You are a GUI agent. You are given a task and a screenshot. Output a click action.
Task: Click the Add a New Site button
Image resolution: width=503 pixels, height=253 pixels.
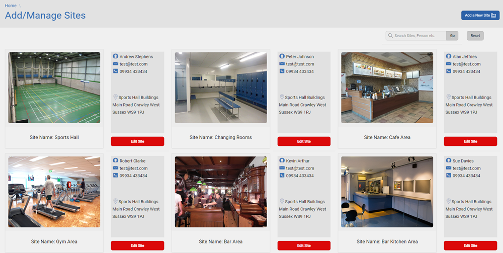(x=480, y=16)
